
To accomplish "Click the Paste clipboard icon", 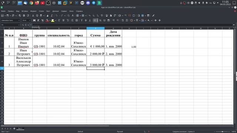I will [41, 16].
